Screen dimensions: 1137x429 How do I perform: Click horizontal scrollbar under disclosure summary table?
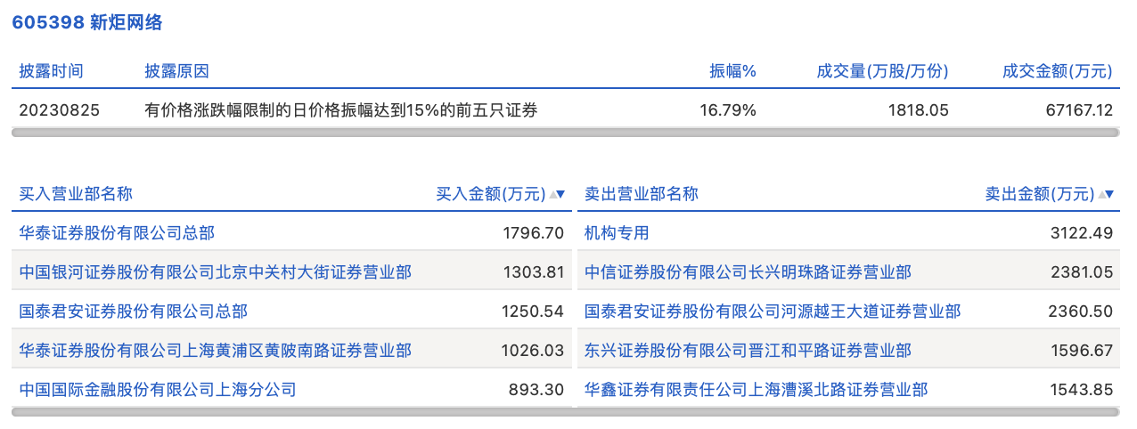565,133
